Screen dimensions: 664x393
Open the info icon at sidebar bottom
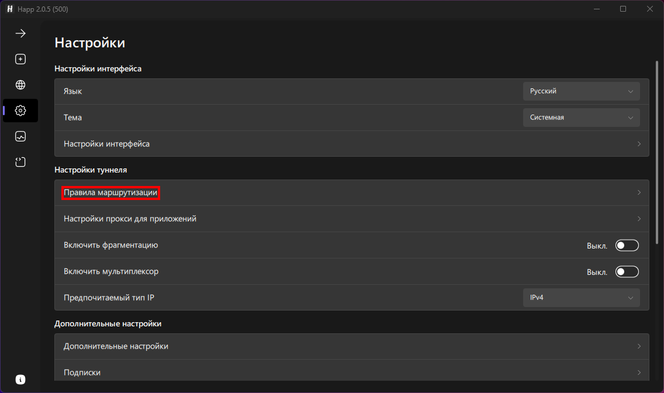pos(20,380)
